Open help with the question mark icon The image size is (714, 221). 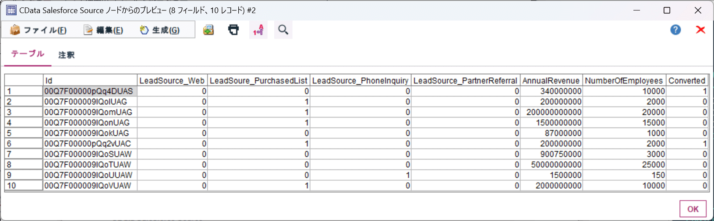click(x=675, y=30)
